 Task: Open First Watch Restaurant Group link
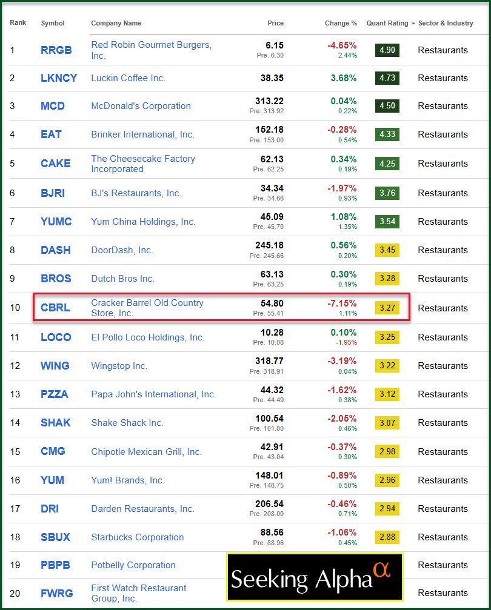click(139, 593)
